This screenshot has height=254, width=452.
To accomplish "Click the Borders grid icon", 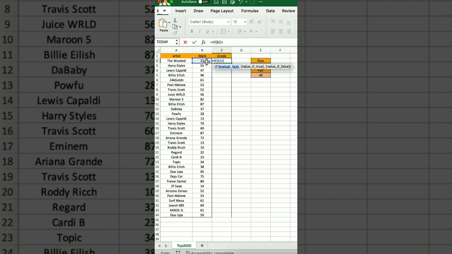I will click(223, 31).
